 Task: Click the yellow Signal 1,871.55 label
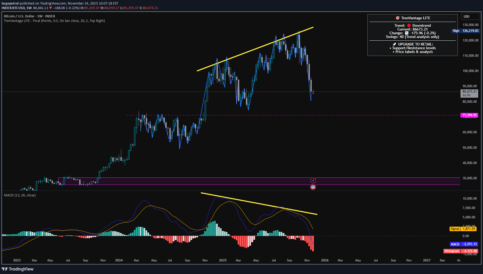pos(463,229)
